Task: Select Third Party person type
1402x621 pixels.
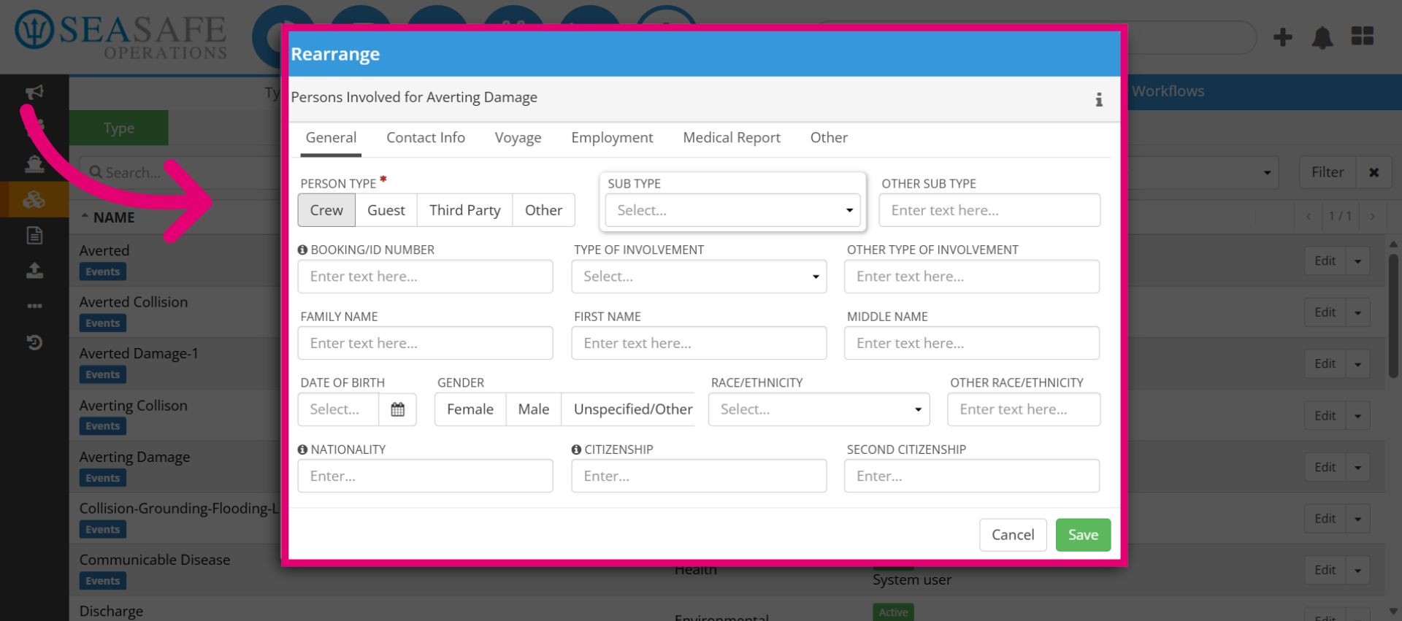Action: point(465,210)
